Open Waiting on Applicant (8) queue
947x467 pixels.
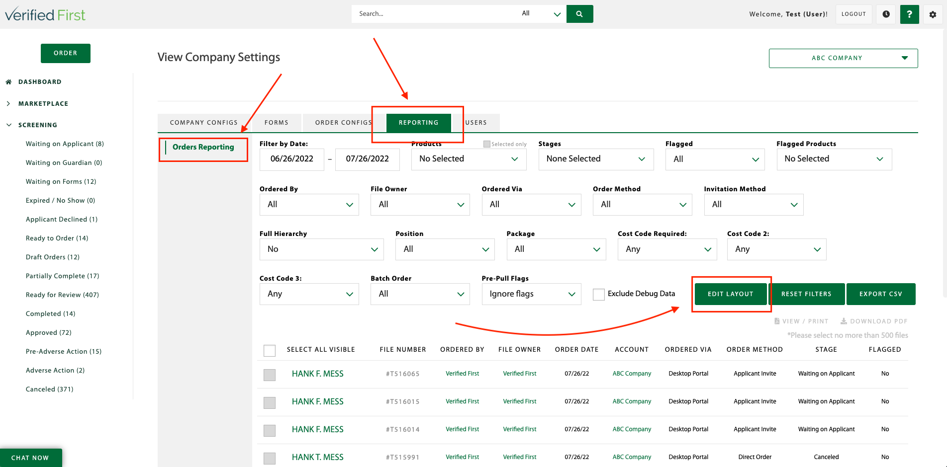(65, 144)
